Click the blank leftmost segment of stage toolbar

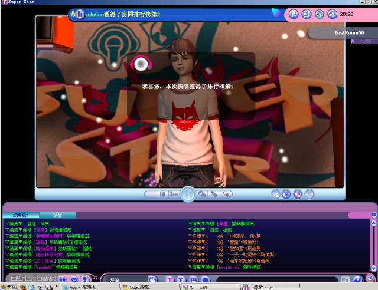pos(151,194)
